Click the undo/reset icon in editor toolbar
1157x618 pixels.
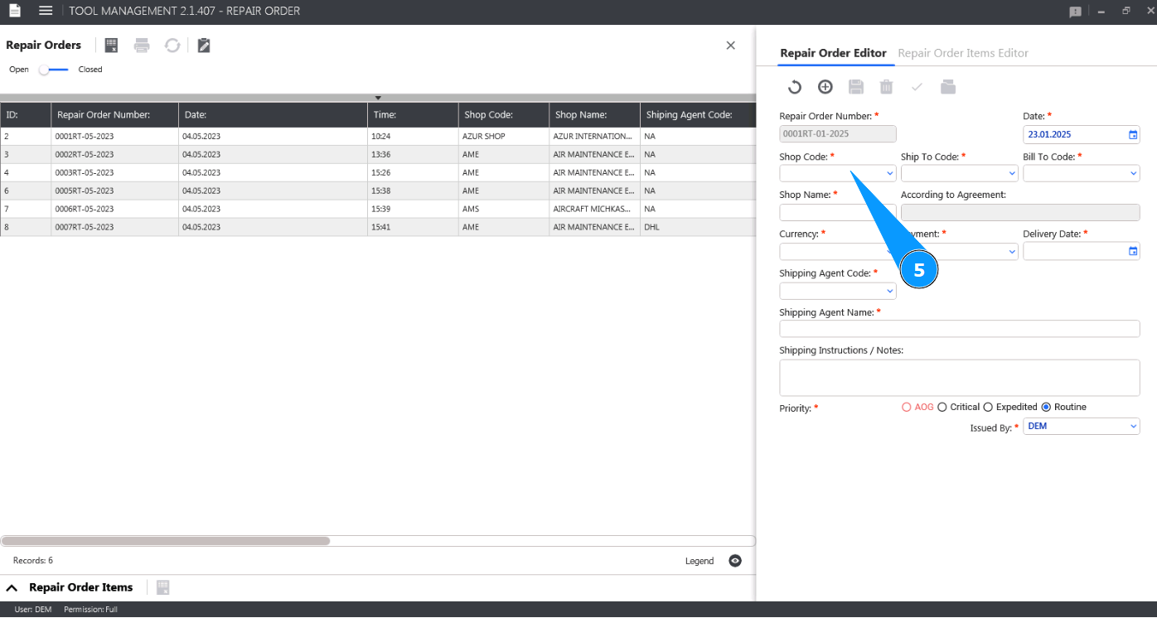click(794, 87)
